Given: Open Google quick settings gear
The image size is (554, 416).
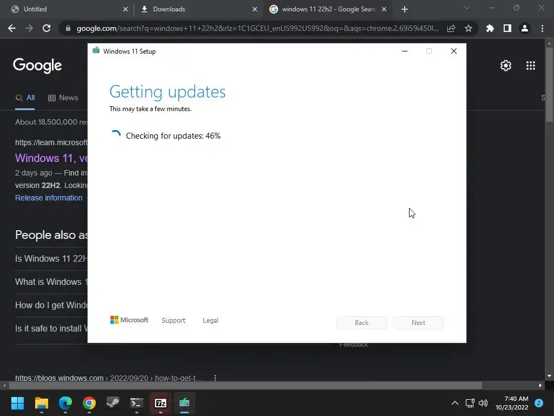Looking at the screenshot, I should tap(506, 66).
